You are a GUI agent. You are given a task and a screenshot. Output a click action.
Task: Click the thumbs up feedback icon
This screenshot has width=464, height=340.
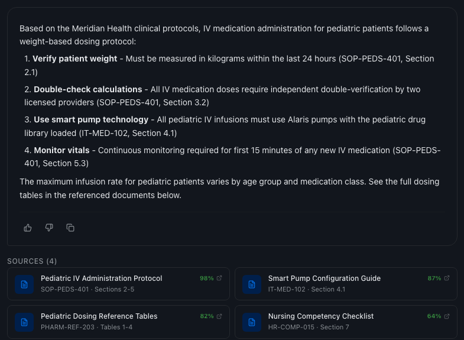click(28, 228)
